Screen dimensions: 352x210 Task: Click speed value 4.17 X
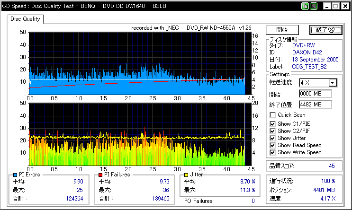tap(328, 199)
